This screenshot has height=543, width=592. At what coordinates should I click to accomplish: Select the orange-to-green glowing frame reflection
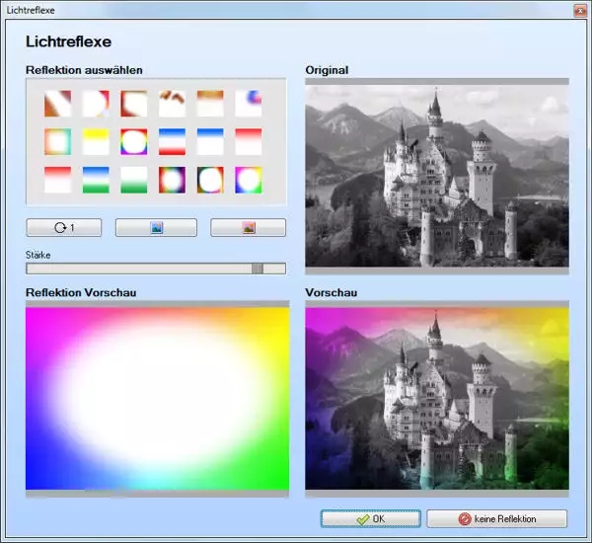tap(57, 142)
